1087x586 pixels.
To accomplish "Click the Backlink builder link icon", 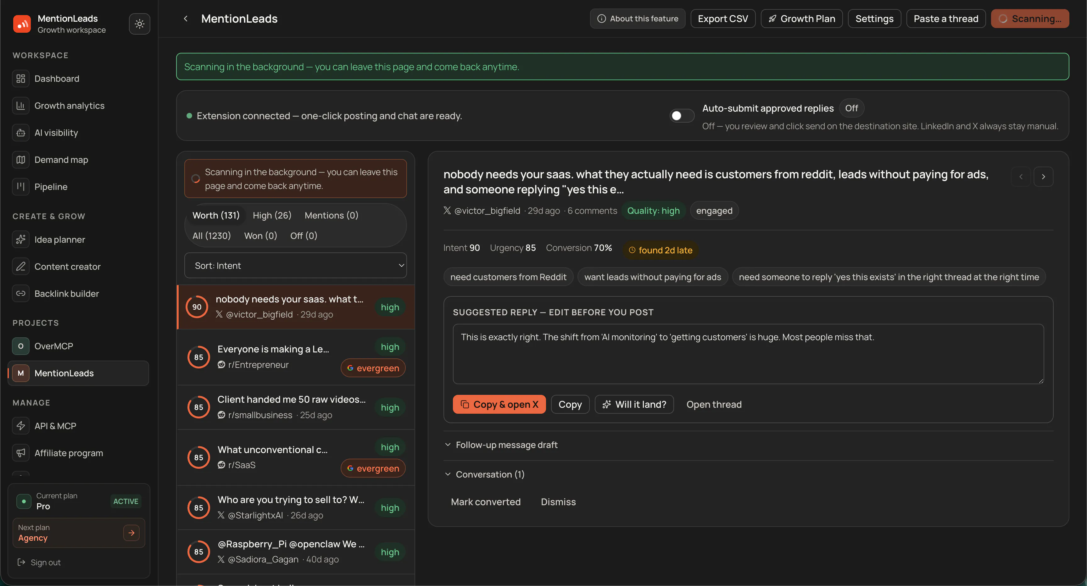I will (x=21, y=293).
